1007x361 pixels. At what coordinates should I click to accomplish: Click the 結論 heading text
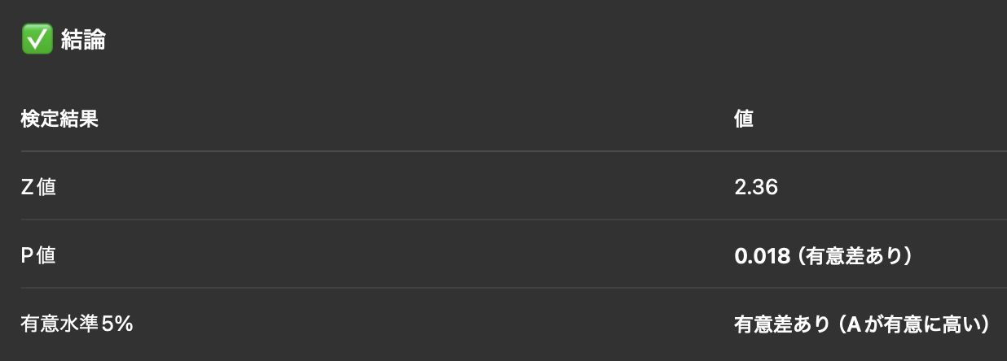click(x=83, y=40)
